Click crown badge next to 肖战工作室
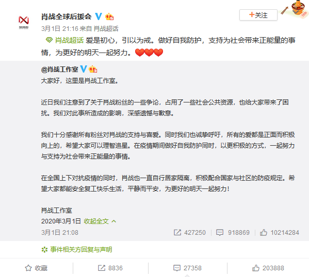Viewport: 309px width, 277px height. [x=93, y=69]
